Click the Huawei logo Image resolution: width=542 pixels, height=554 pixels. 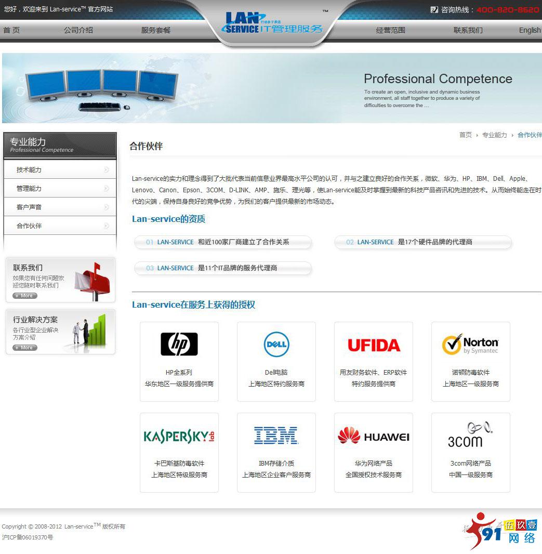[x=373, y=436]
